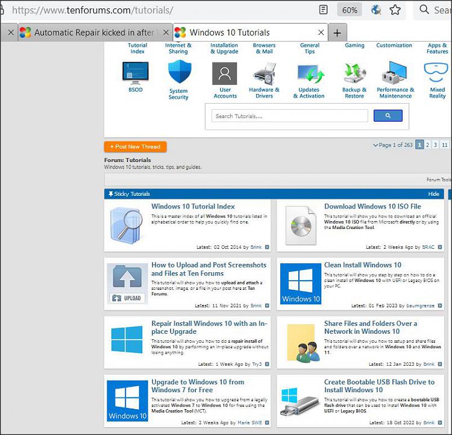Open Download Windows 10 ISO File title
This screenshot has height=435, width=452.
coord(372,207)
